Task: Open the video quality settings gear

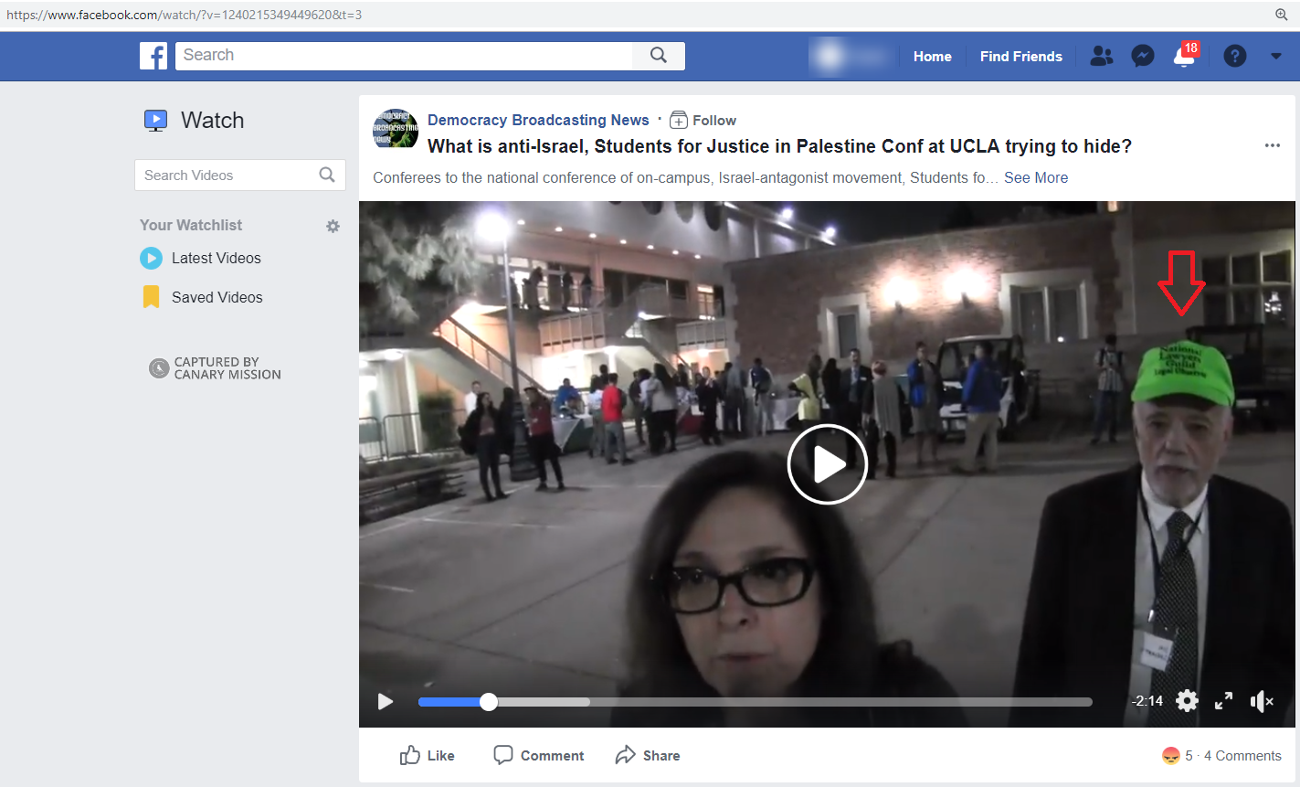Action: pos(1187,701)
